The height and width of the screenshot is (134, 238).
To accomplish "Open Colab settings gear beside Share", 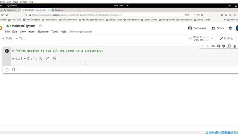I will [230, 28].
